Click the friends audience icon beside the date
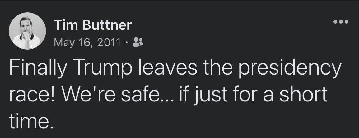Image resolution: width=359 pixels, height=138 pixels. (138, 42)
